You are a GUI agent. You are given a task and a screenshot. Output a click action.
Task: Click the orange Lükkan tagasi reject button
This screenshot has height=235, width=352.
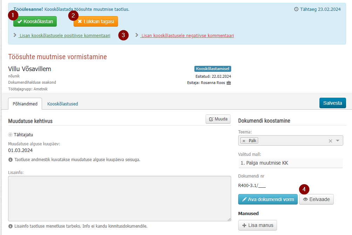coord(96,21)
